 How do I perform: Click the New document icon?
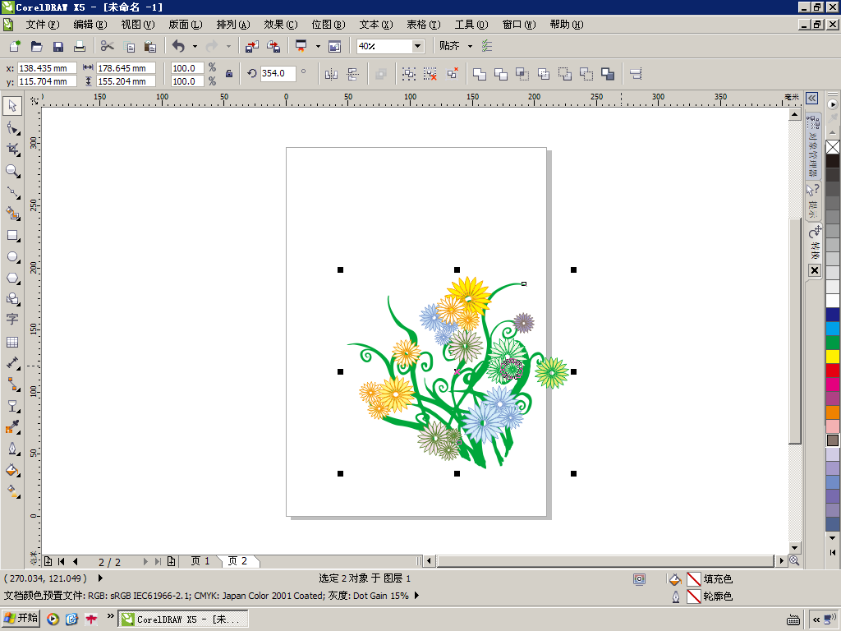pyautogui.click(x=15, y=46)
